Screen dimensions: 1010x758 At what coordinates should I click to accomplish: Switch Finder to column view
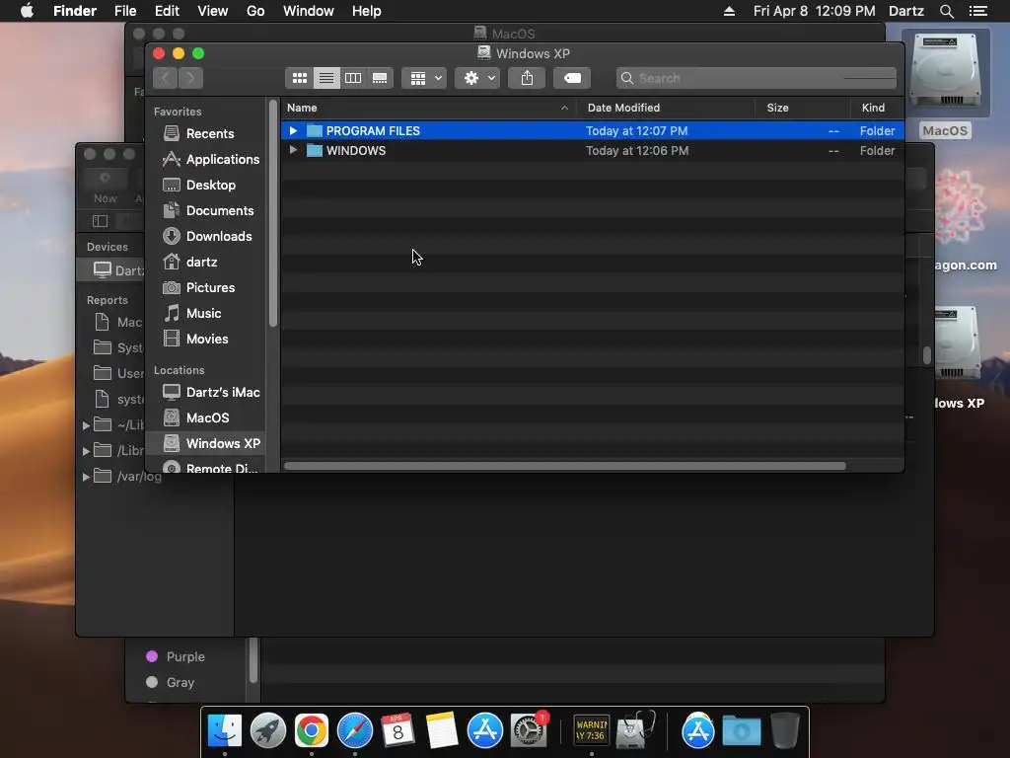[x=353, y=78]
